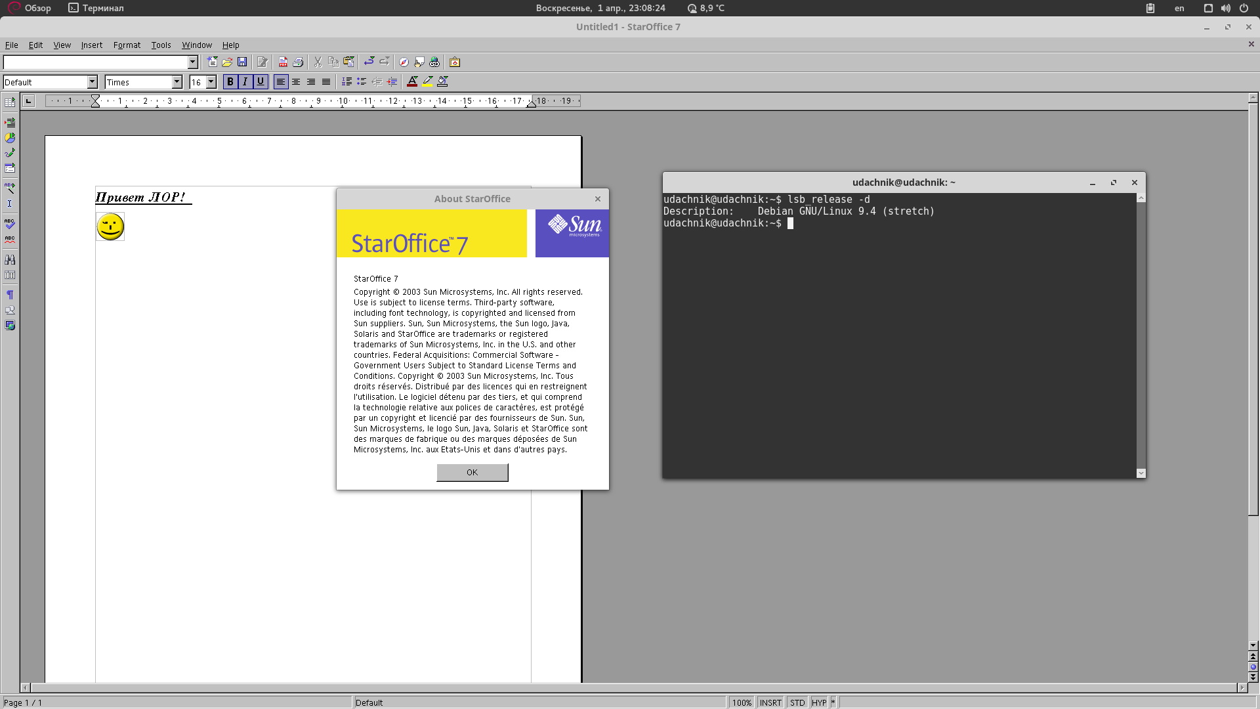Align the paragraph left
This screenshot has width=1260, height=709.
tap(281, 81)
